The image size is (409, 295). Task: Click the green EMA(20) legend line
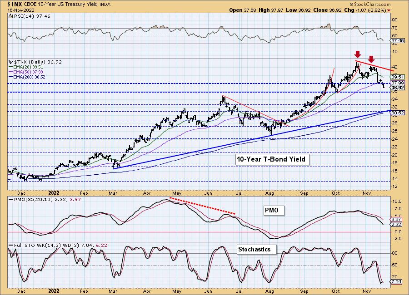(x=11, y=67)
